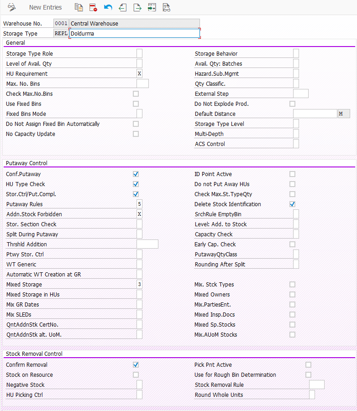Disable the HU Type Check checkbox

[136, 184]
